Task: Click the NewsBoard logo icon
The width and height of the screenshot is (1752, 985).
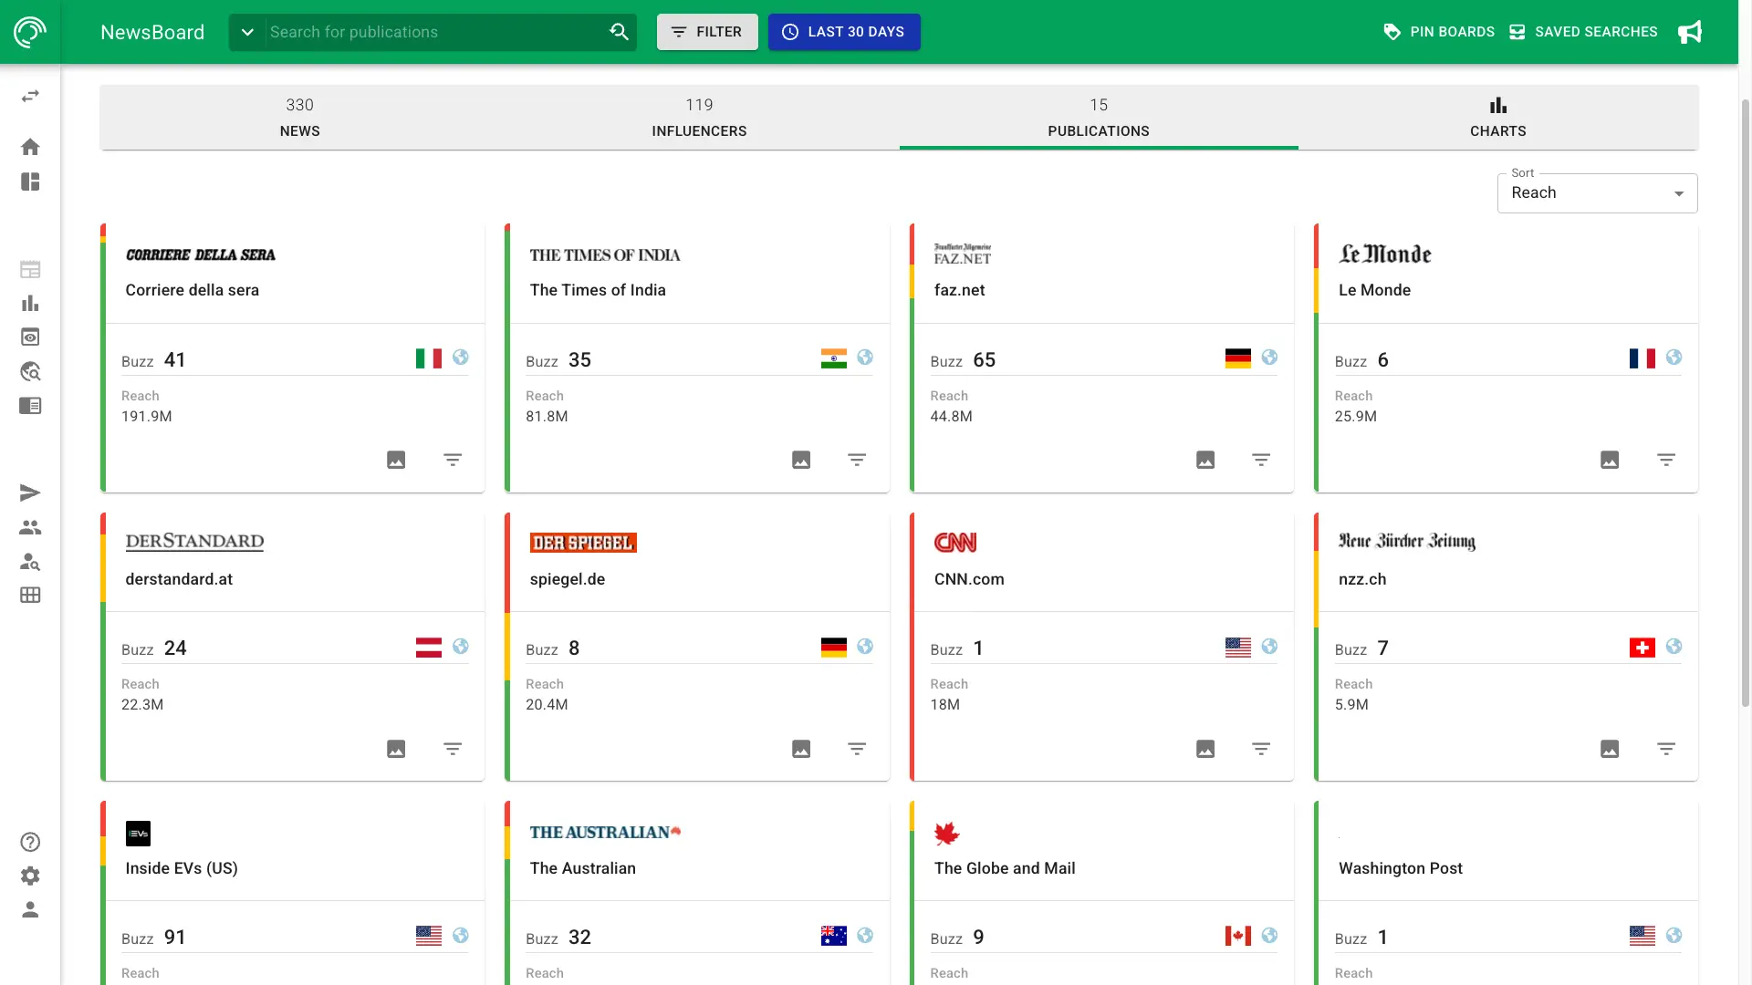Action: point(30,32)
